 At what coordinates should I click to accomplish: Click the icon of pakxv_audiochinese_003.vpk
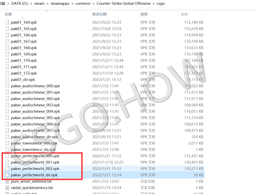click(7, 105)
